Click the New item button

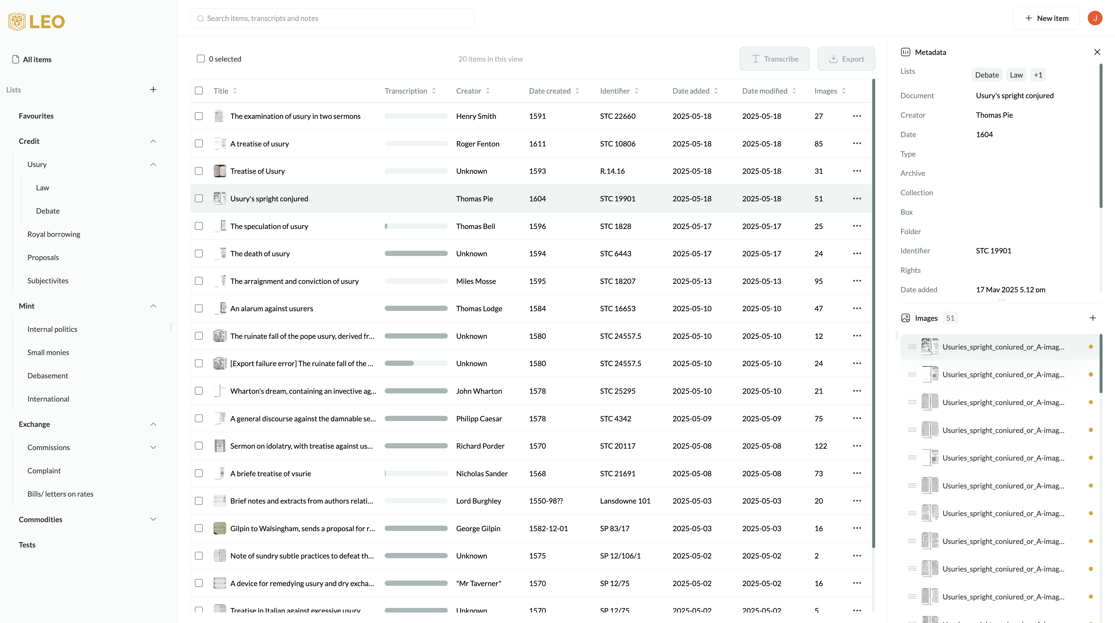(x=1046, y=18)
